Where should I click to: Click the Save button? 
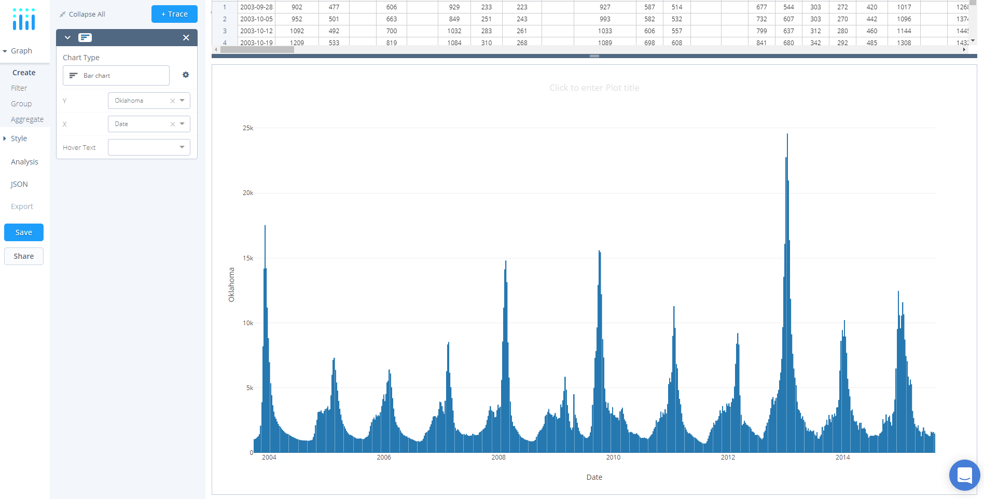click(x=24, y=232)
